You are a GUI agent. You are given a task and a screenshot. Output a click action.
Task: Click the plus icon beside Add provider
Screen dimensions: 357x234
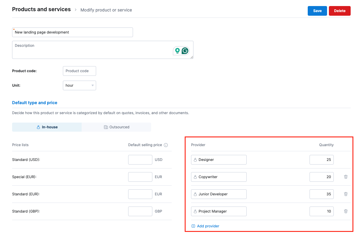tap(193, 226)
